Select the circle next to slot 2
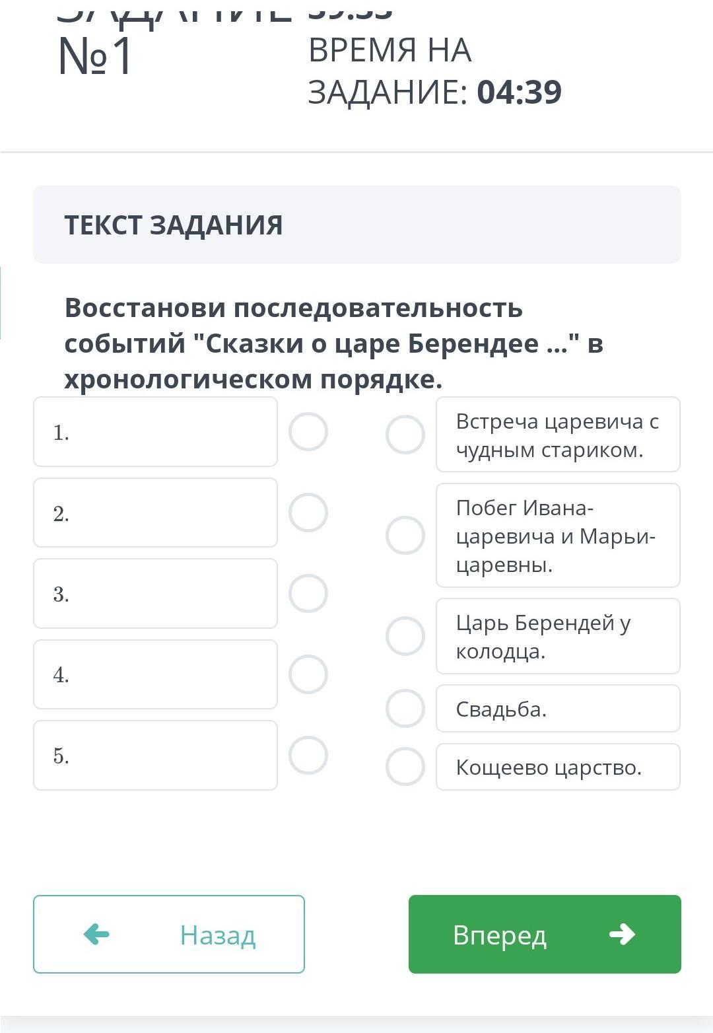Image resolution: width=713 pixels, height=1033 pixels. (x=308, y=513)
